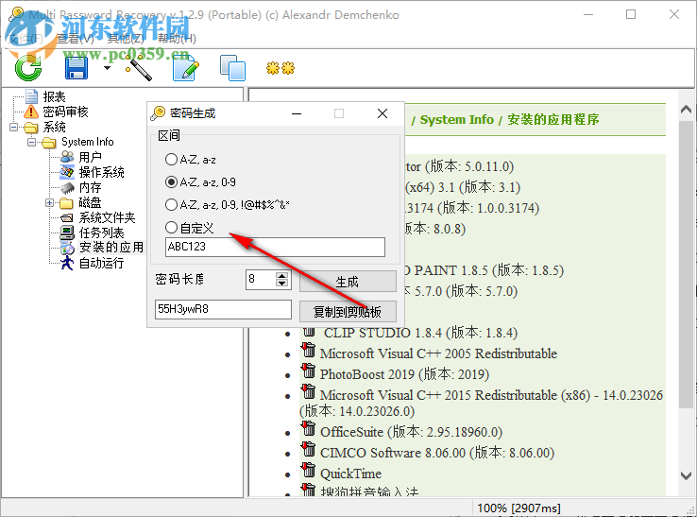
Task: Select the 报表 tree item
Action: pyautogui.click(x=54, y=96)
